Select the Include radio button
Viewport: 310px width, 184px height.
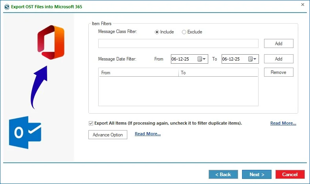[157, 32]
